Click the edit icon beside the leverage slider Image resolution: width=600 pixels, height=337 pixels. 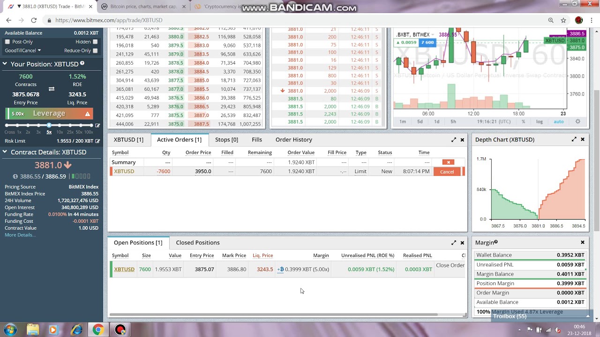coord(97,125)
